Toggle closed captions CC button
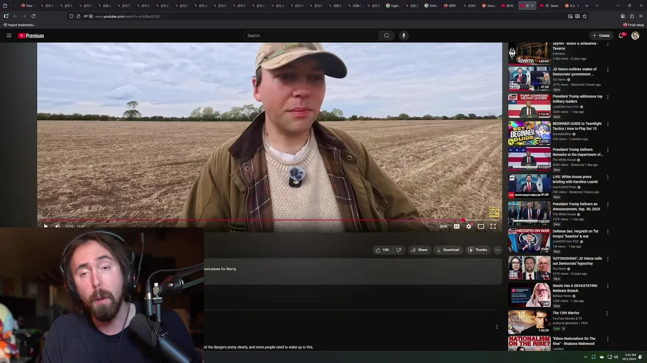 coord(456,226)
